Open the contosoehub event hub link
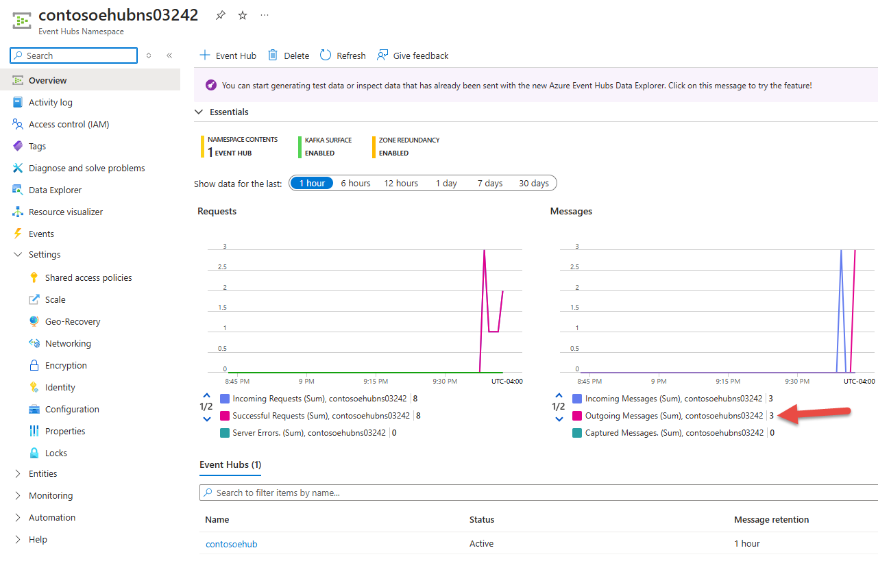This screenshot has width=878, height=572. tap(232, 544)
